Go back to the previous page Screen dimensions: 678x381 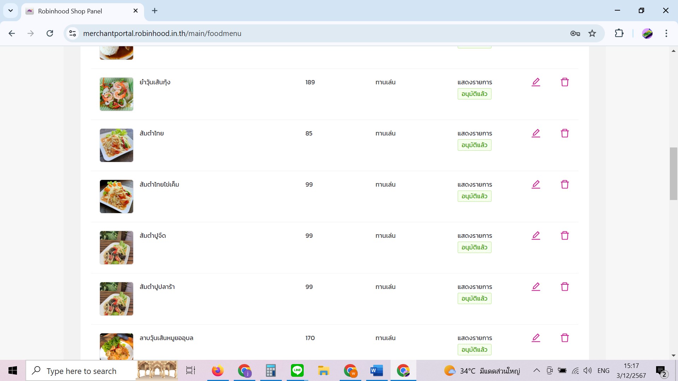click(x=12, y=33)
